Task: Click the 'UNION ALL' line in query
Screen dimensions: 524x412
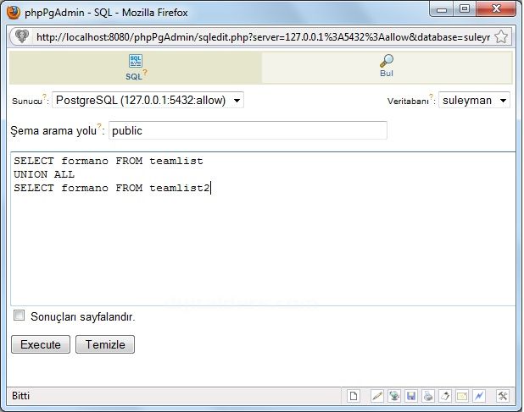Action: [x=44, y=174]
